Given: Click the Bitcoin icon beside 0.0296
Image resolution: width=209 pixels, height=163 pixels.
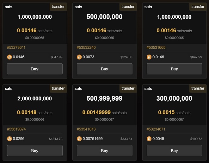Looking at the screenshot, I should pos(9,139).
